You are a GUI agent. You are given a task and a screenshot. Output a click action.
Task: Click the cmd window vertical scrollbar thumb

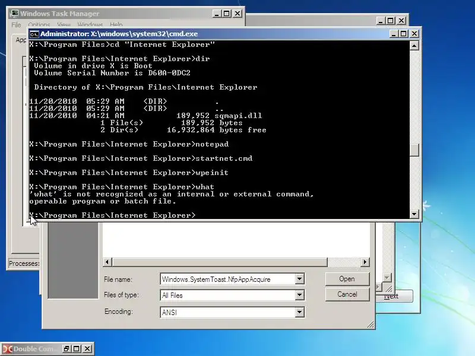coord(414,150)
